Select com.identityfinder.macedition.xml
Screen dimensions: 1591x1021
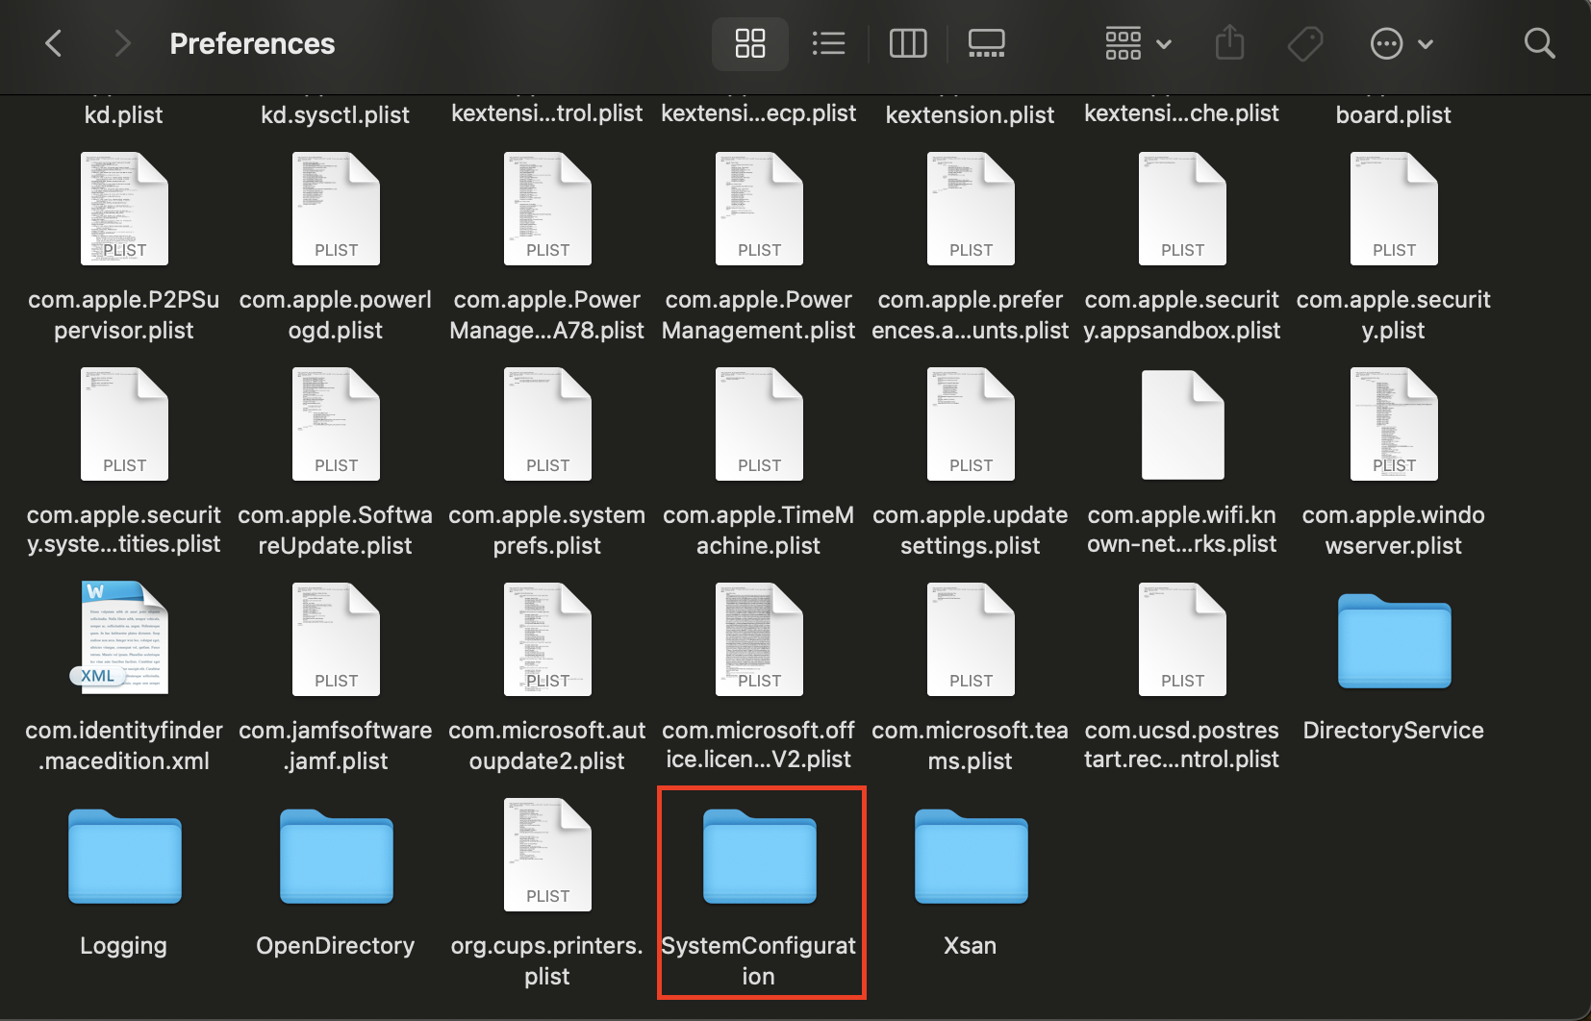[x=123, y=637]
